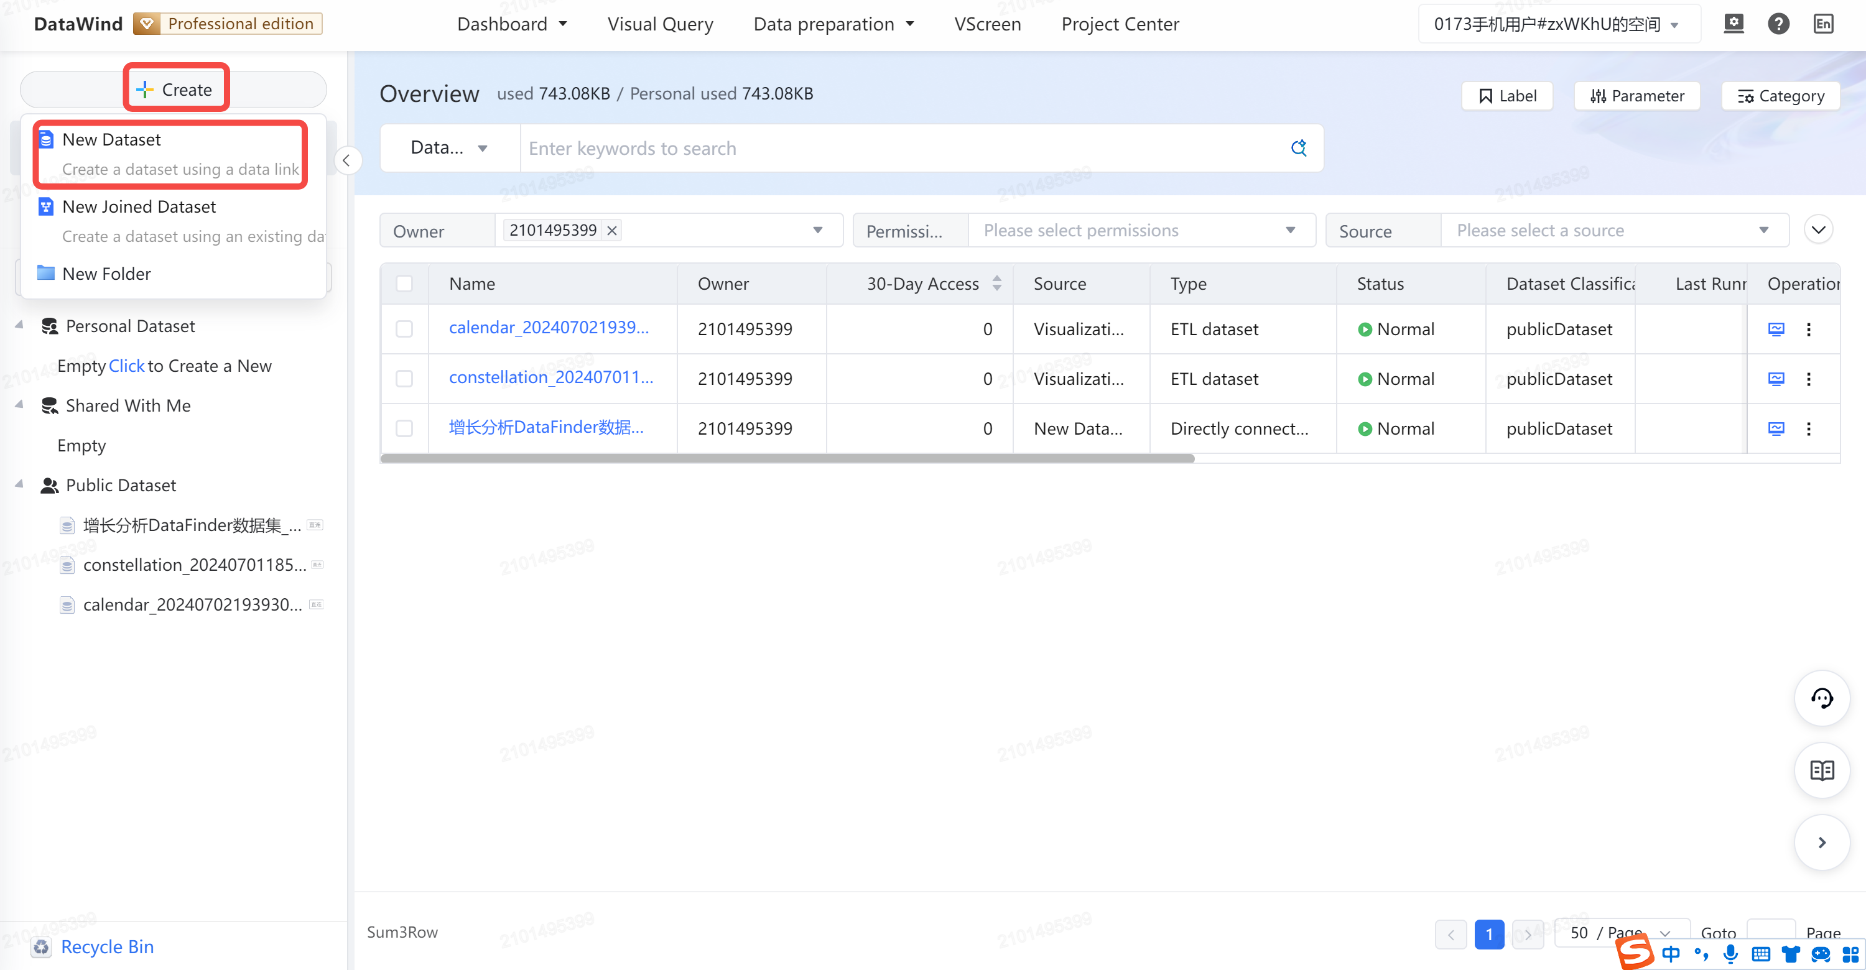Open calendar_202407021939 dataset link

point(549,327)
